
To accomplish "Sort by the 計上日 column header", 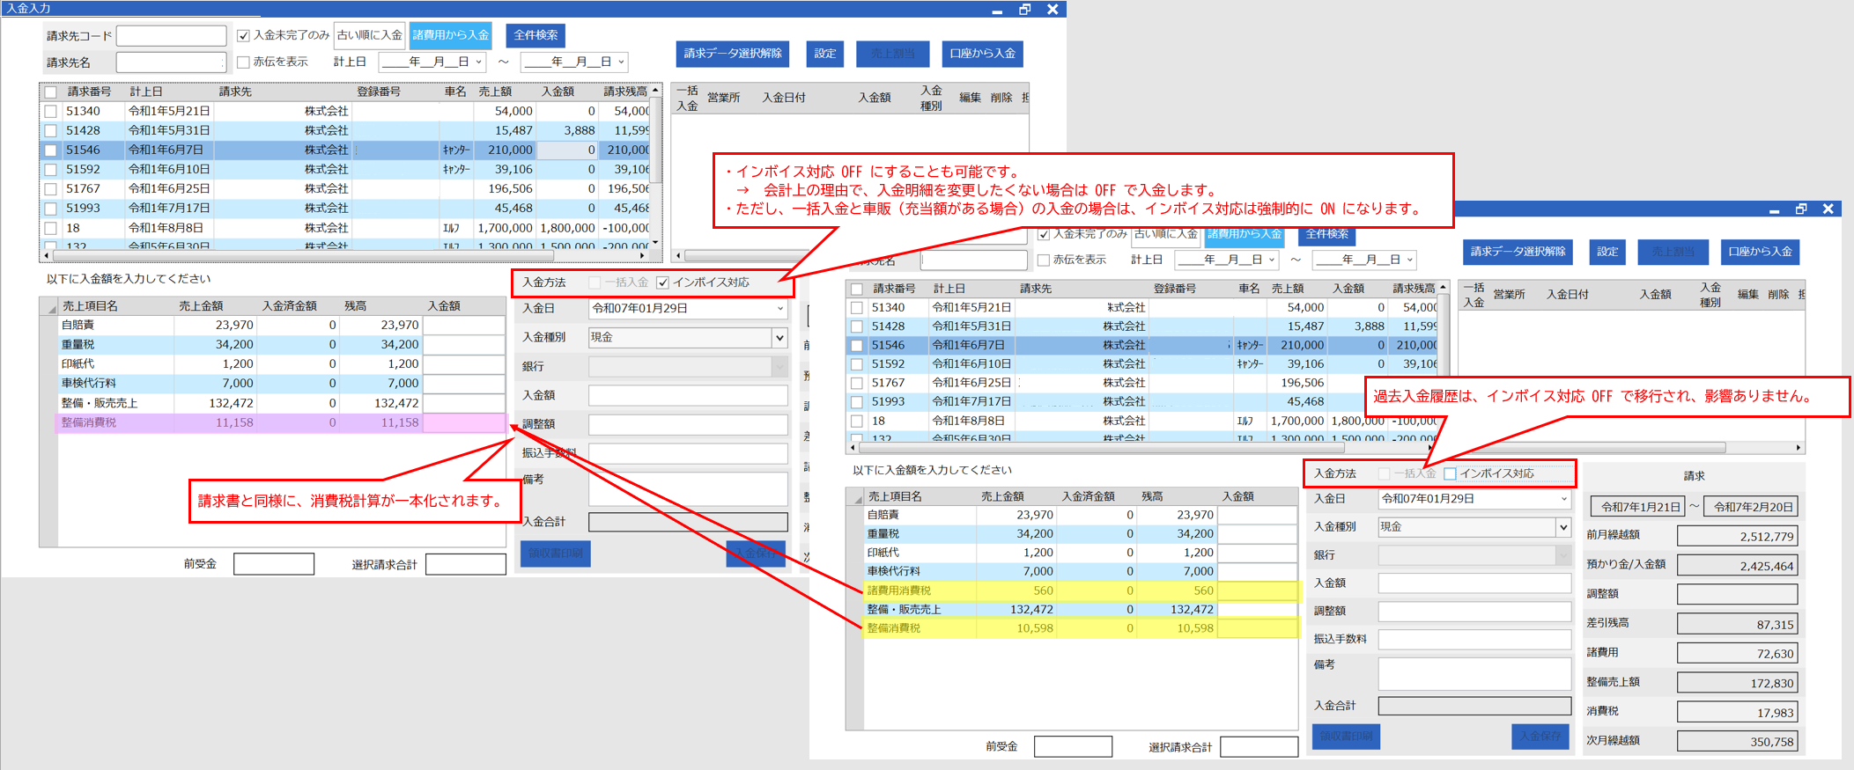I will point(146,92).
